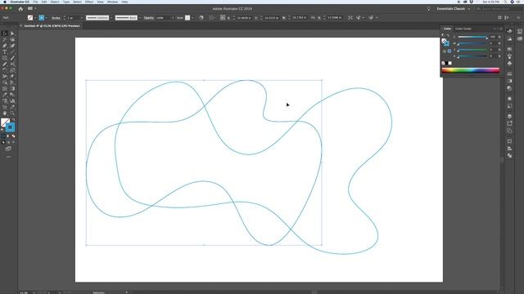
Task: Enable Draw Normal mode
Action: (x=3, y=142)
